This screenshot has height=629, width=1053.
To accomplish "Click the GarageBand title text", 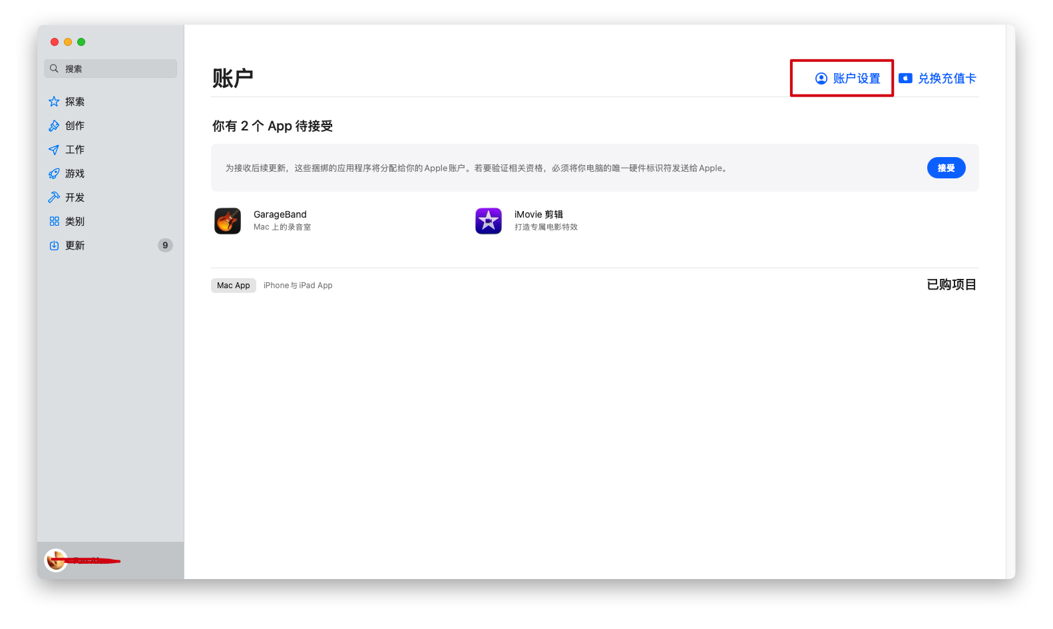I will click(x=280, y=214).
